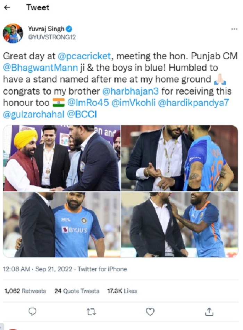Screen dimensions: 243x330
Task: Open Yuvraj Singh's profile picture
Action: 13,33
